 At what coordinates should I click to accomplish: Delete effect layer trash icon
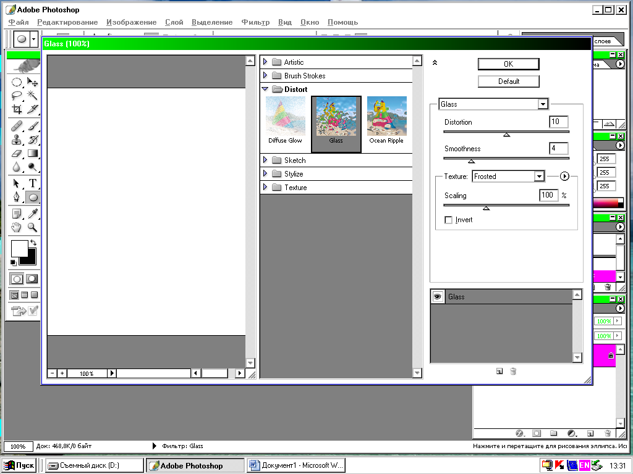(x=513, y=372)
